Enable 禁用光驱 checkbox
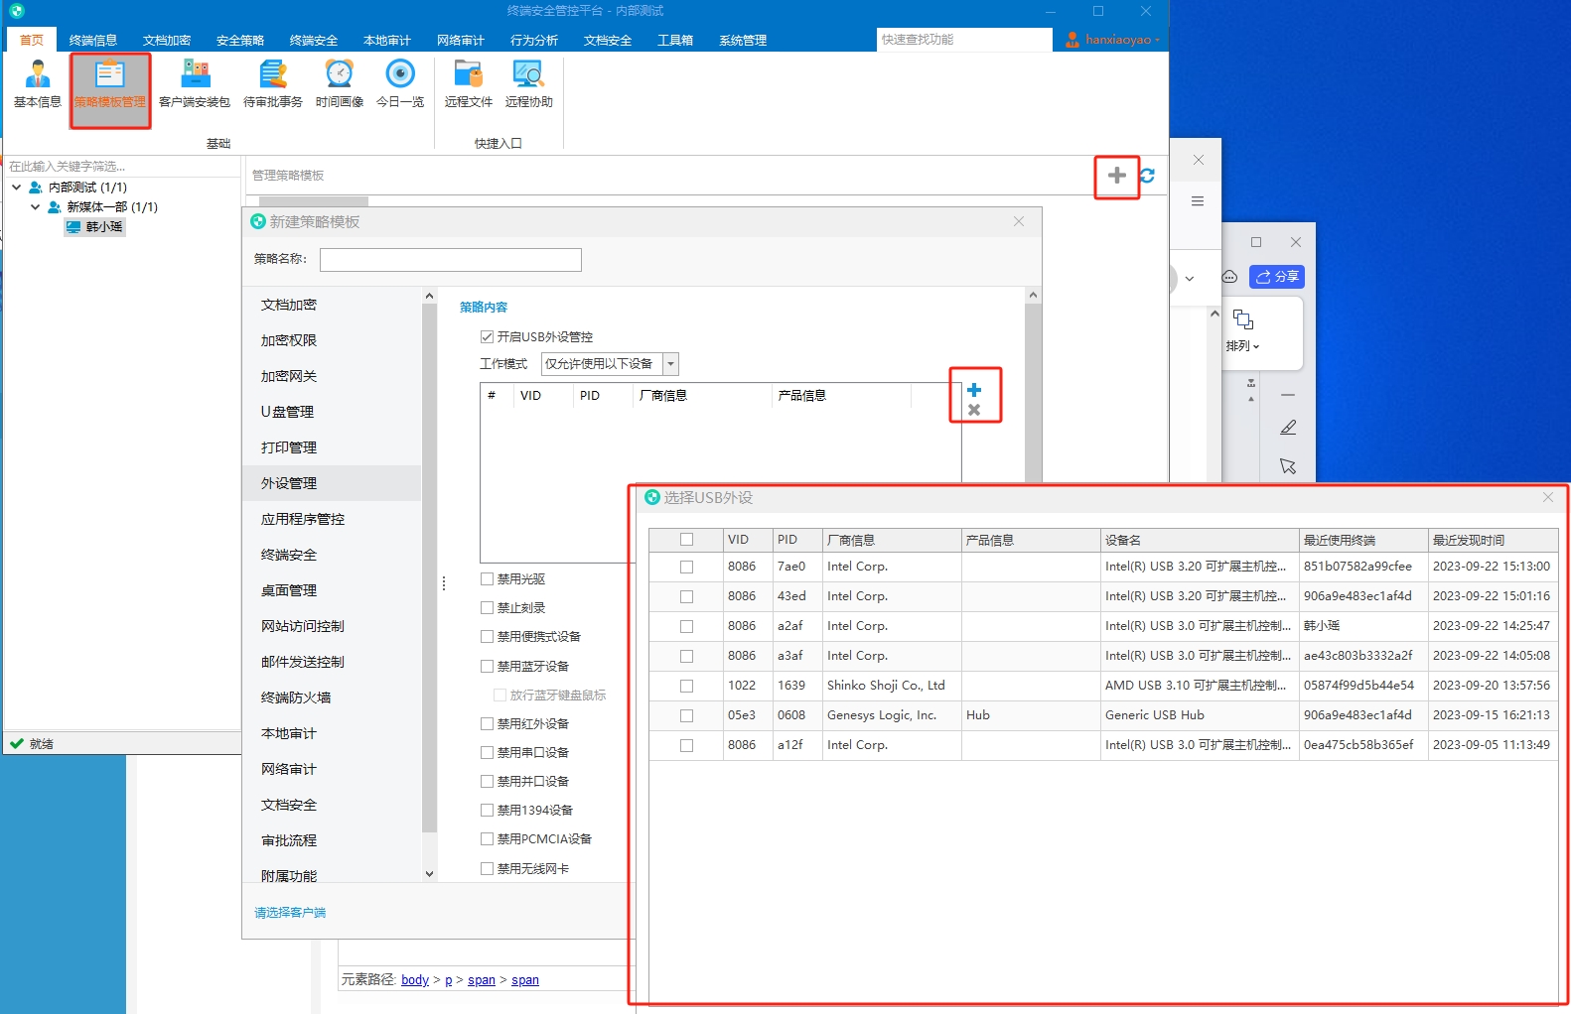Image resolution: width=1571 pixels, height=1014 pixels. [487, 579]
